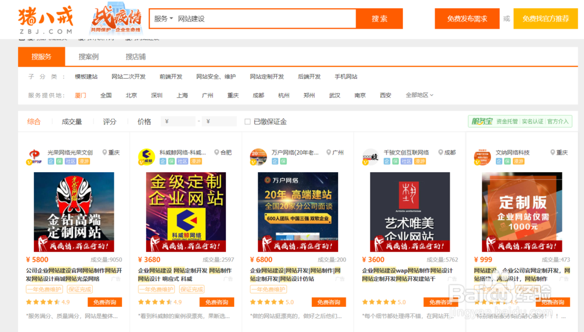This screenshot has height=332, width=584.
Task: Open 定制版企业网站仅需1000元 thumbnail
Action: coord(522,212)
